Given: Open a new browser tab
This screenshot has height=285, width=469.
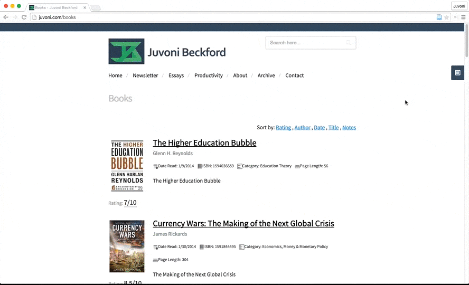Looking at the screenshot, I should pos(96,7).
